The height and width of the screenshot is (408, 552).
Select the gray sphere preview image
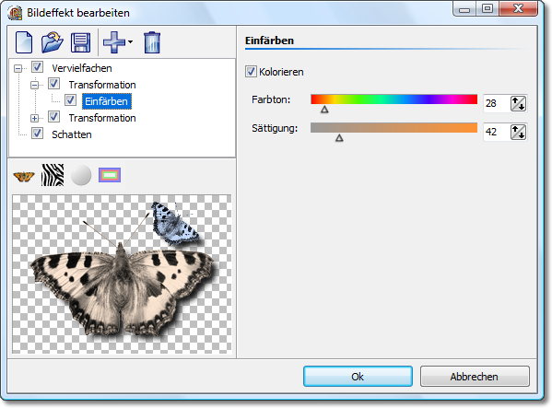coord(81,175)
